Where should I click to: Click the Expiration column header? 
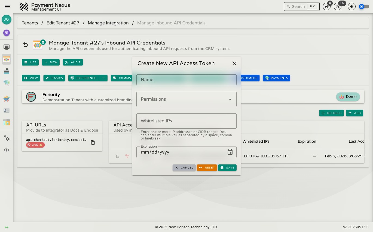[307, 141]
